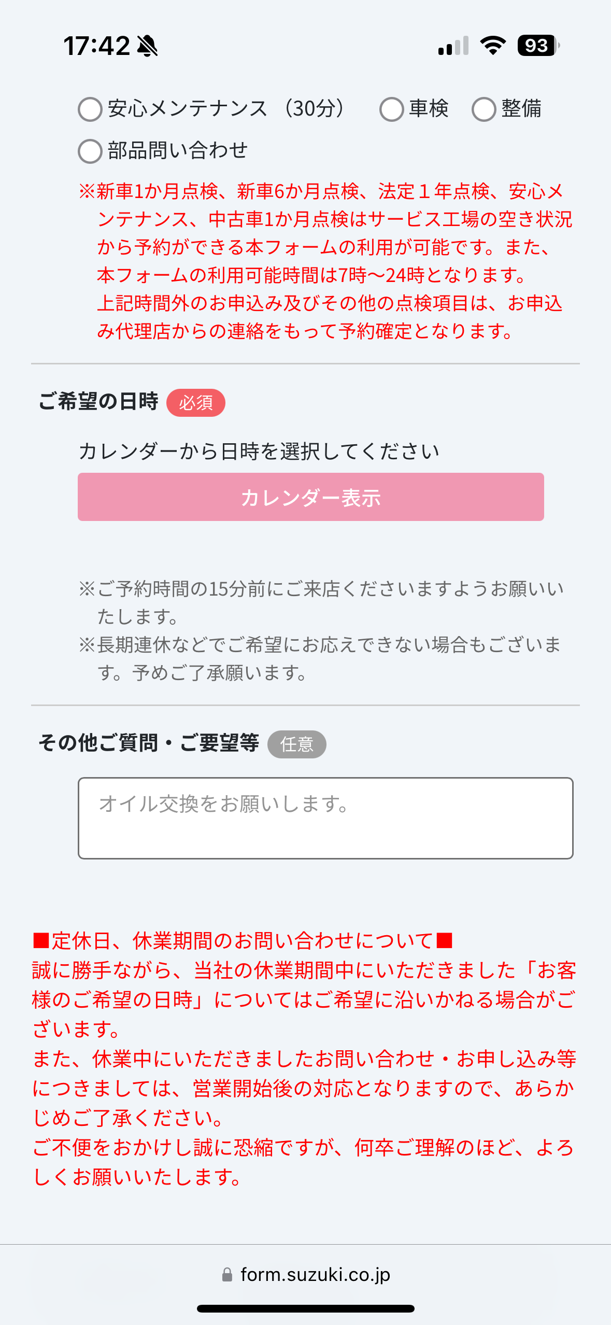Viewport: 611px width, 1325px height.
Task: Tap the home indicator bar
Action: coord(306,1308)
